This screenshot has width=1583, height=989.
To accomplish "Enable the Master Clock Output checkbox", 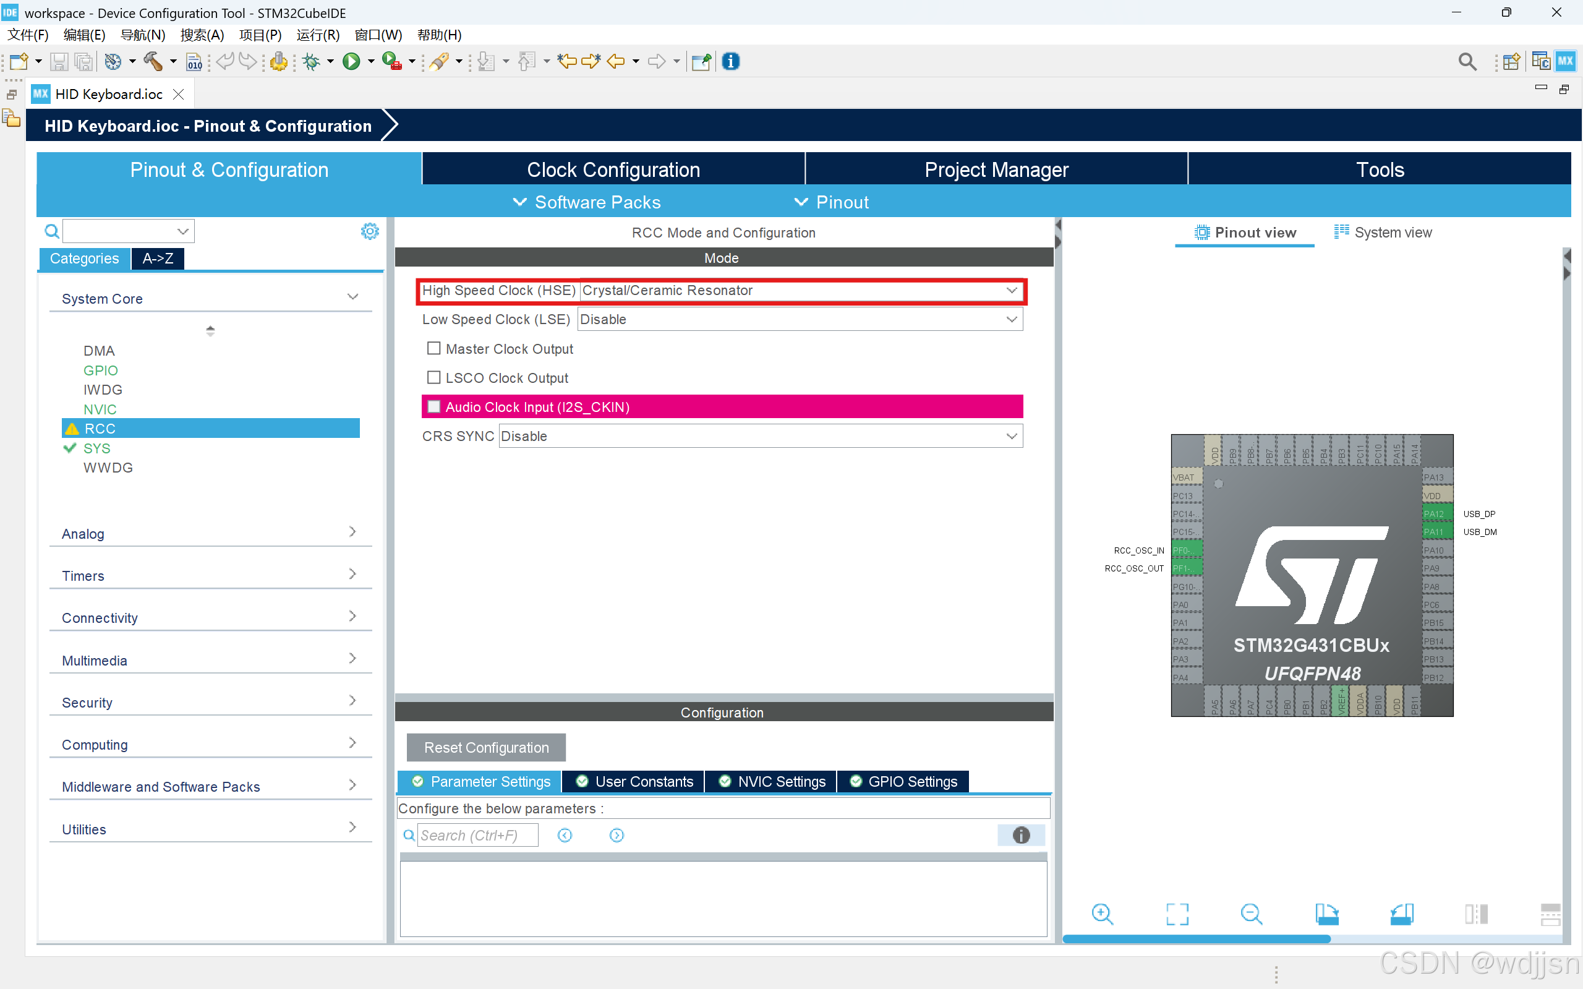I will (x=433, y=349).
